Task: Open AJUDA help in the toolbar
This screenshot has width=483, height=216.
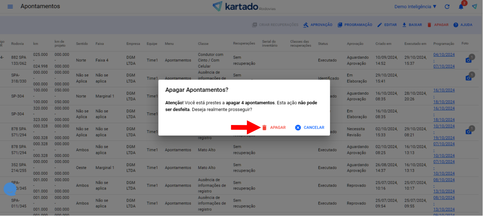Action: [463, 25]
